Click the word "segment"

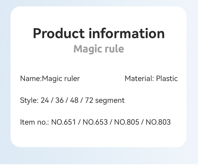110,101
